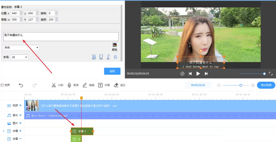Viewport: 276px width, 142px height.
Task: Remove the second 字幕 track minus icon
Action: tap(20, 139)
